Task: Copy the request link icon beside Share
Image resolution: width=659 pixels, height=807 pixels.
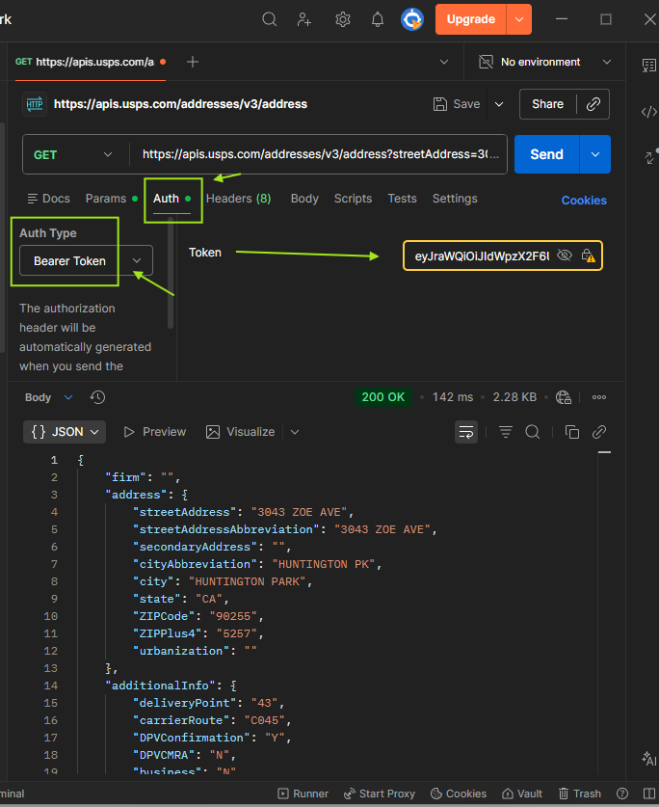Action: pos(593,104)
